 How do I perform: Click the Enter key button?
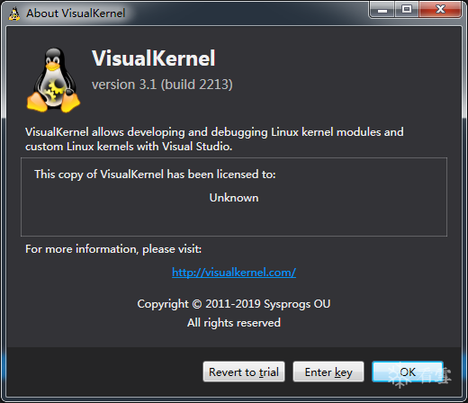328,372
